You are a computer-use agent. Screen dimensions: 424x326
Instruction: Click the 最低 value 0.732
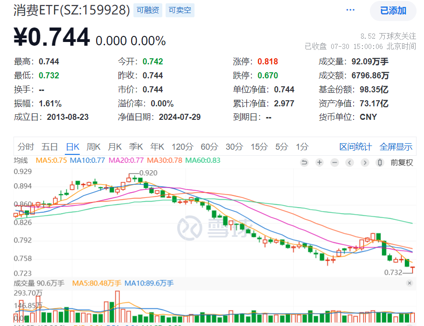click(49, 76)
